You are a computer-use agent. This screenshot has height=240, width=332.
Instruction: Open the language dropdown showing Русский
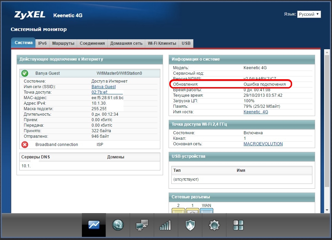[309, 14]
